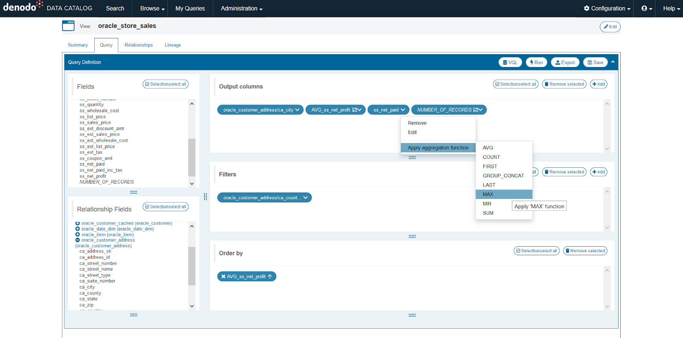Open dropdown on NUMBER_OF_RECORDS column

click(481, 110)
